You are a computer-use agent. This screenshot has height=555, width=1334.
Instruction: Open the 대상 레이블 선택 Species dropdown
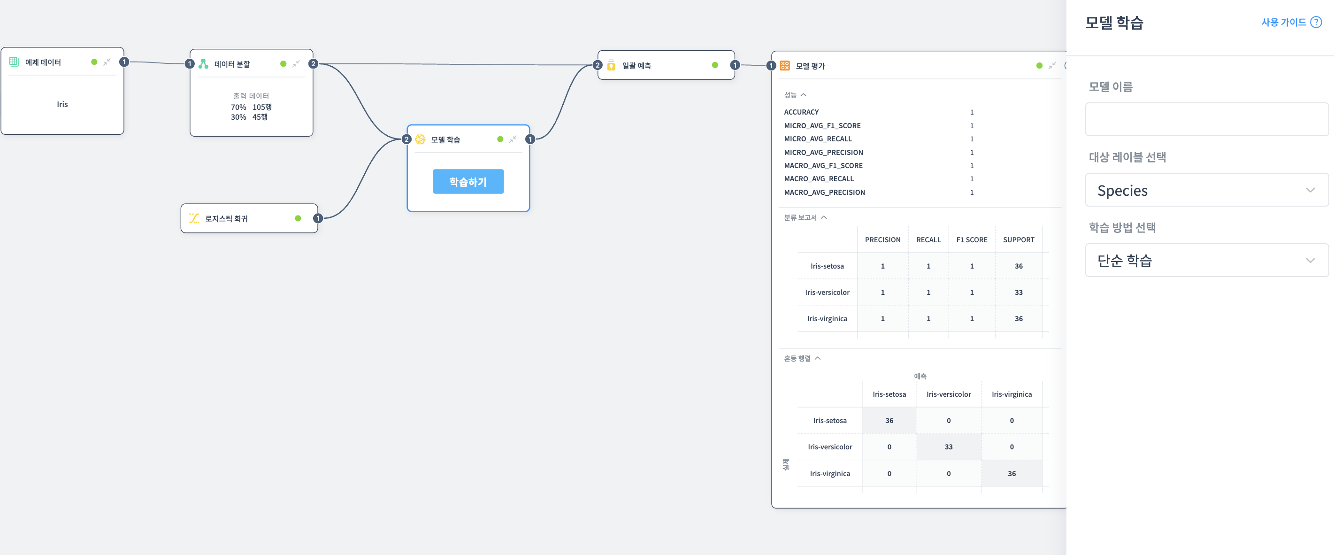click(1206, 190)
